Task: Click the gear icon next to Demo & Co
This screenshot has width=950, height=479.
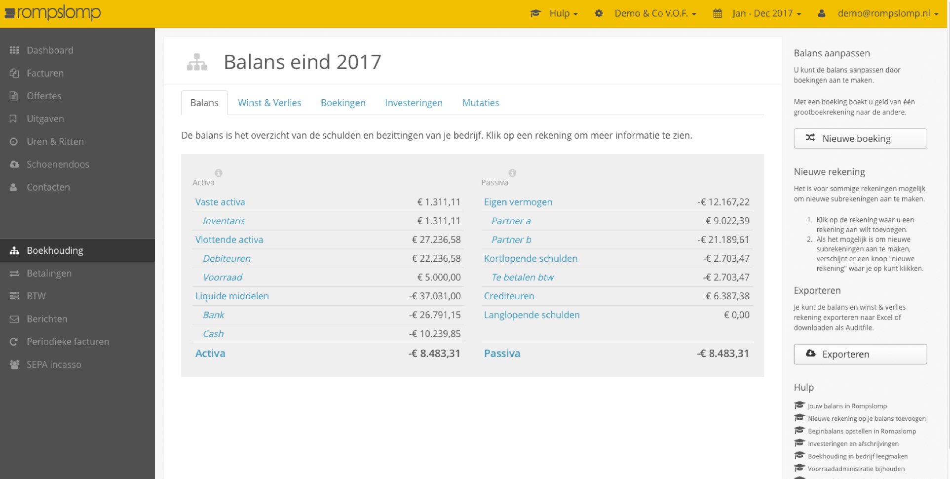Action: click(x=599, y=13)
